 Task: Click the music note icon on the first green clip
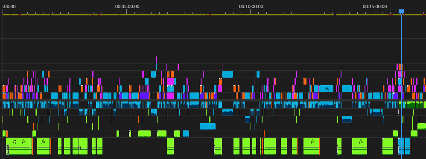pyautogui.click(x=15, y=142)
